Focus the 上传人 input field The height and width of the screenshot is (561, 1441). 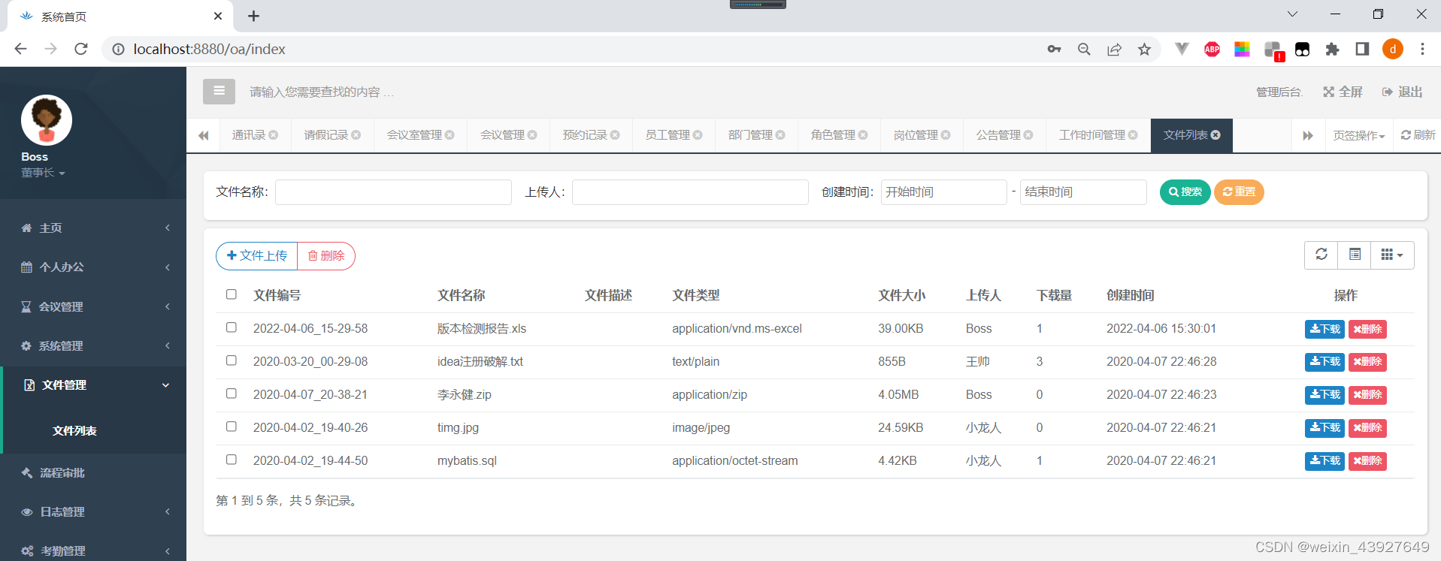point(690,192)
